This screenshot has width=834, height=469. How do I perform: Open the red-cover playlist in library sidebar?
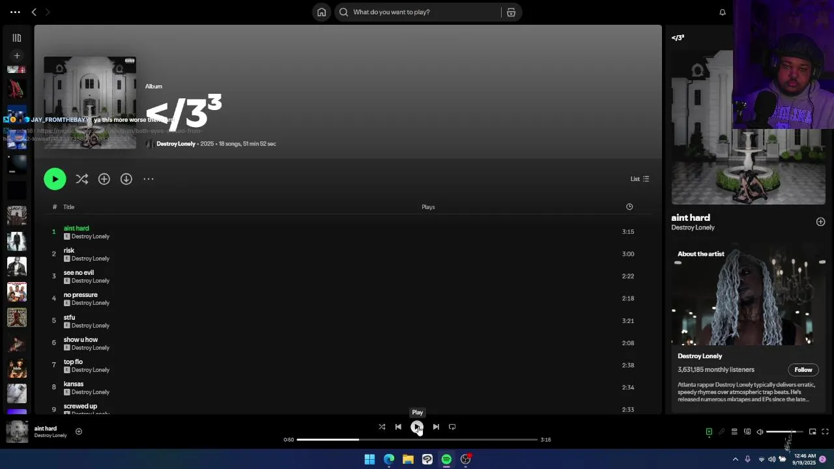pos(17,89)
